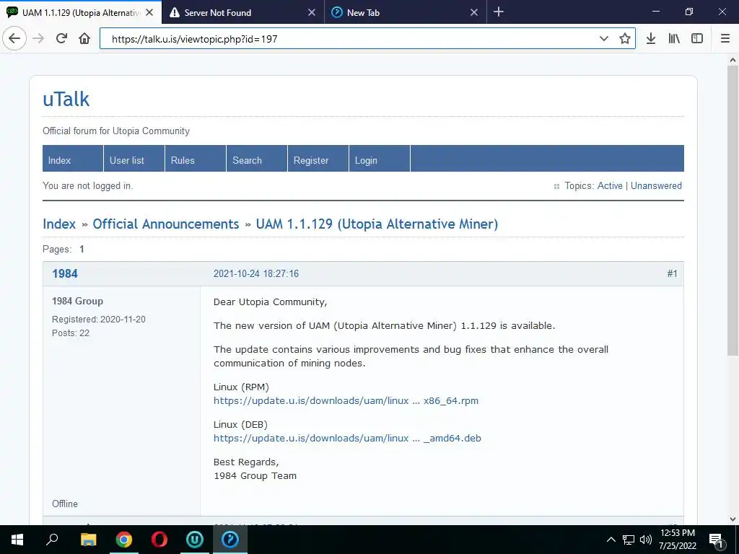Click the scrollbar down arrow
Image resolution: width=739 pixels, height=554 pixels.
[x=733, y=519]
